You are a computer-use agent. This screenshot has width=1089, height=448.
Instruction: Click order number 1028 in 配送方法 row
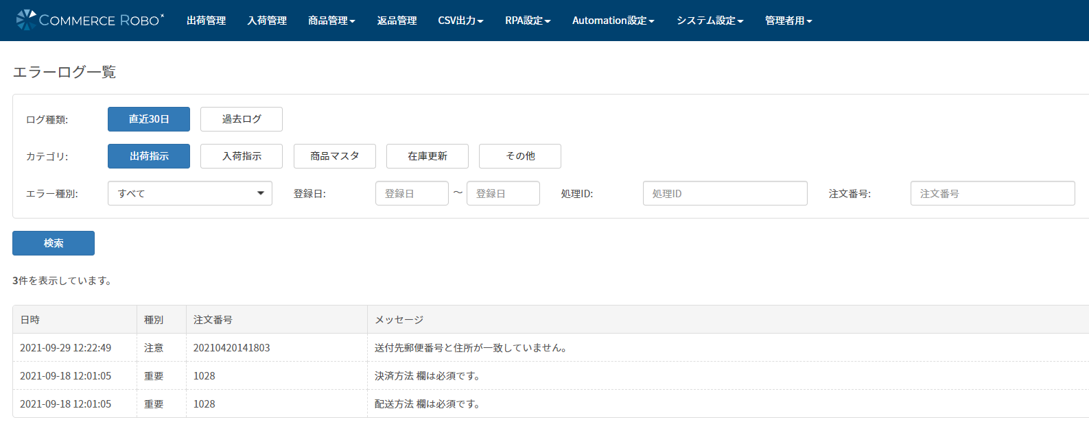point(204,404)
